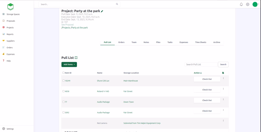Open the green user avatar menu
This screenshot has height=132, width=261.
pyautogui.click(x=255, y=4)
